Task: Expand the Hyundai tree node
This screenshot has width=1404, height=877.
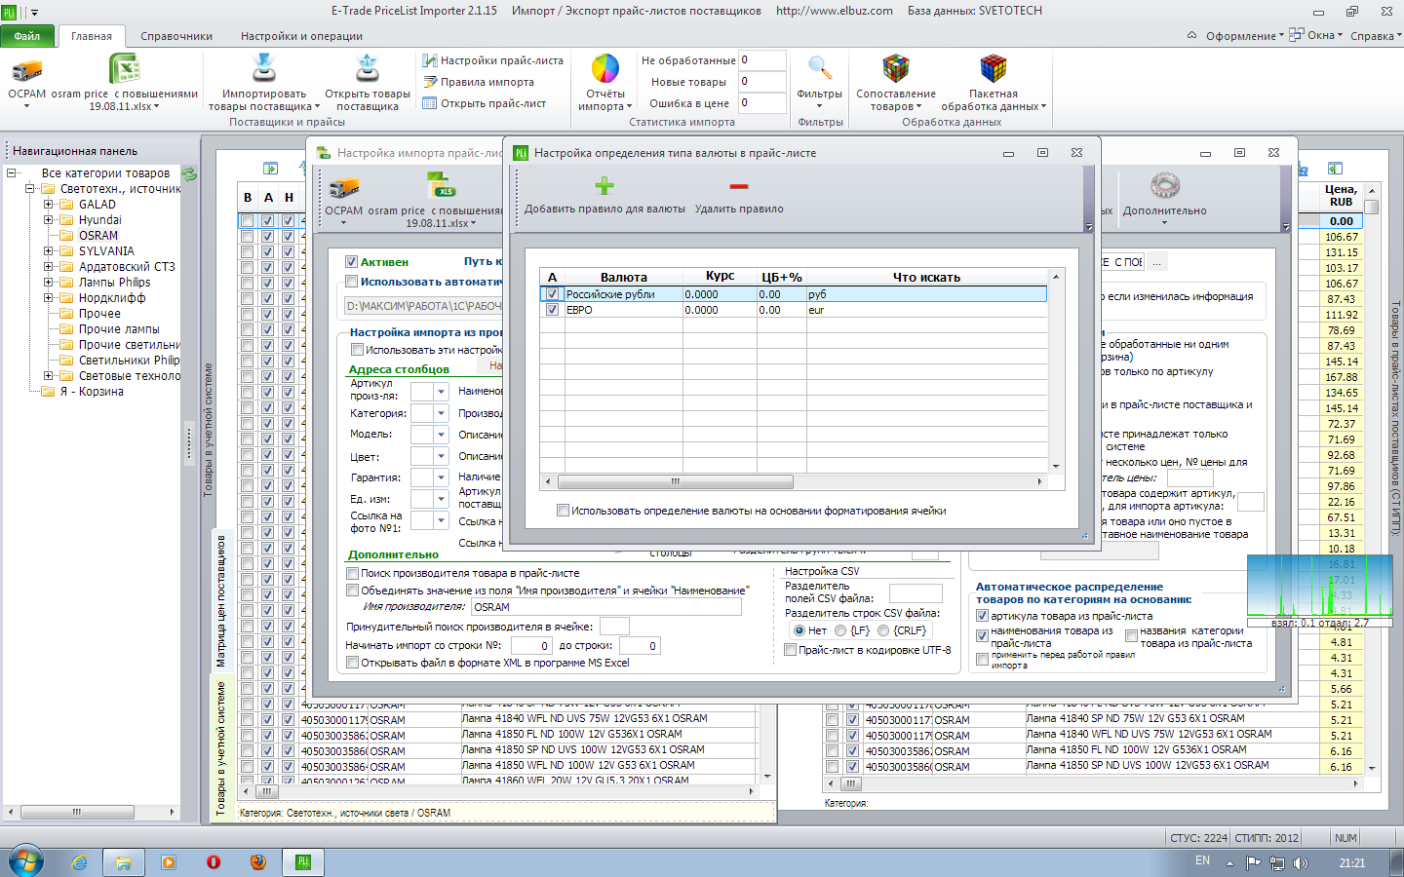Action: tap(48, 220)
